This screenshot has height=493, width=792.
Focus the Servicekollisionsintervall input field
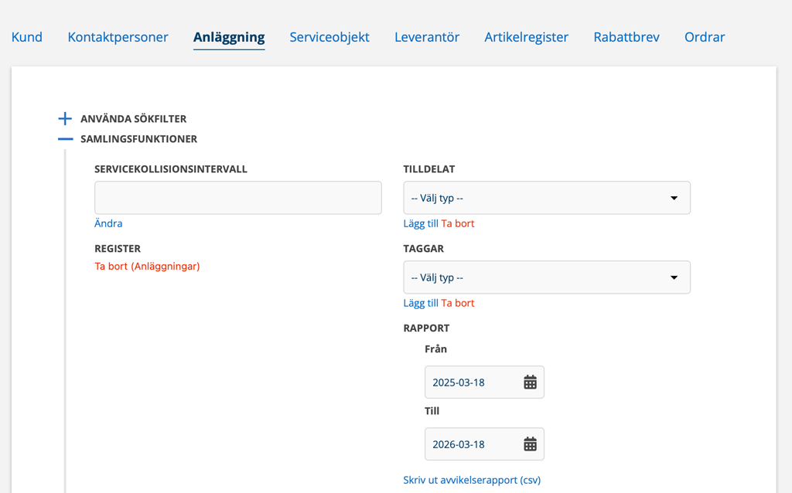(237, 198)
